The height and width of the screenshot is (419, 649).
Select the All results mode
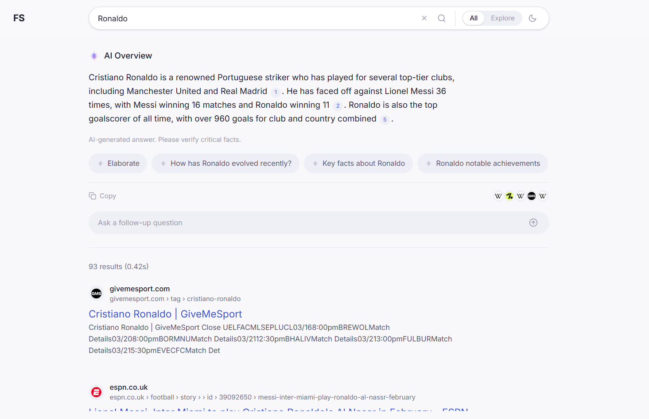474,18
